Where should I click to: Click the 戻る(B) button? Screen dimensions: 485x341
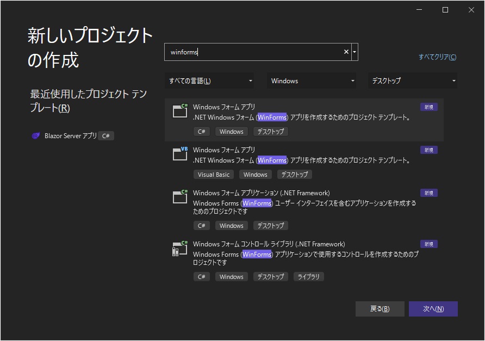(x=380, y=309)
